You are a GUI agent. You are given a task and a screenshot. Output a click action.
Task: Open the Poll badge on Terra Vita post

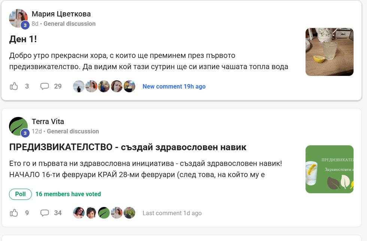pos(20,194)
